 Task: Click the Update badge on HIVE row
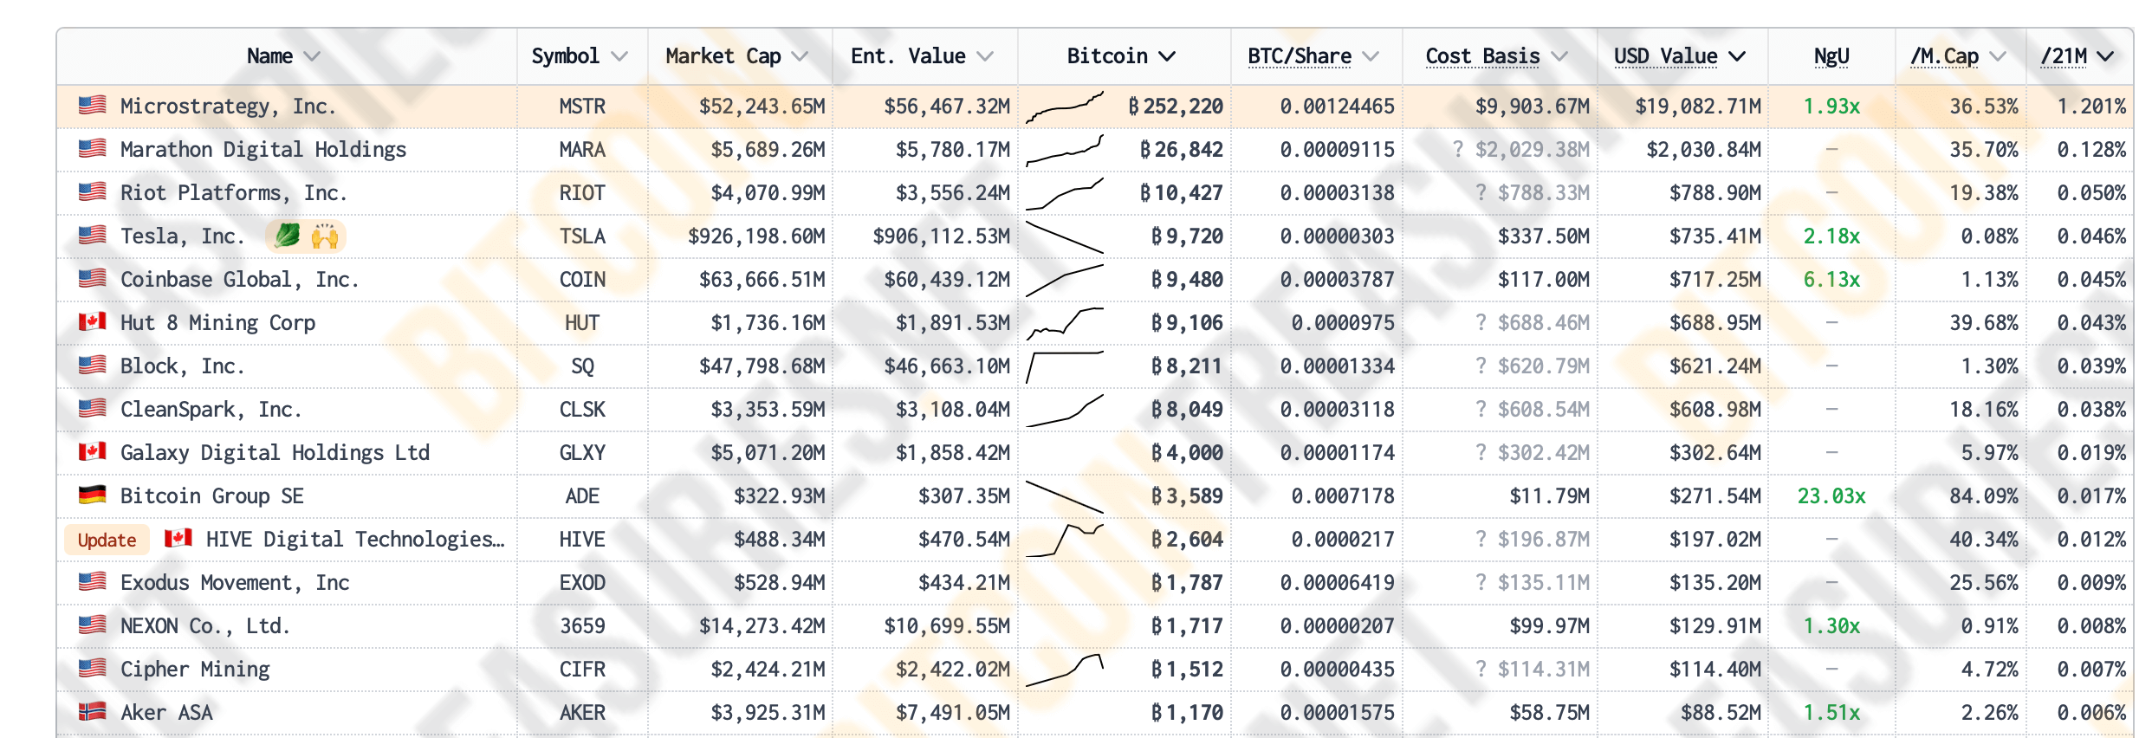click(x=107, y=540)
